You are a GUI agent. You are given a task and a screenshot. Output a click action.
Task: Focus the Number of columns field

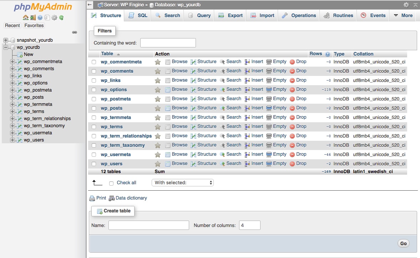point(250,225)
